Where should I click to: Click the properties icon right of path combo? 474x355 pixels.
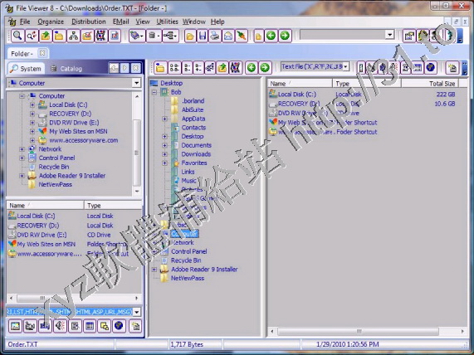[x=409, y=36]
